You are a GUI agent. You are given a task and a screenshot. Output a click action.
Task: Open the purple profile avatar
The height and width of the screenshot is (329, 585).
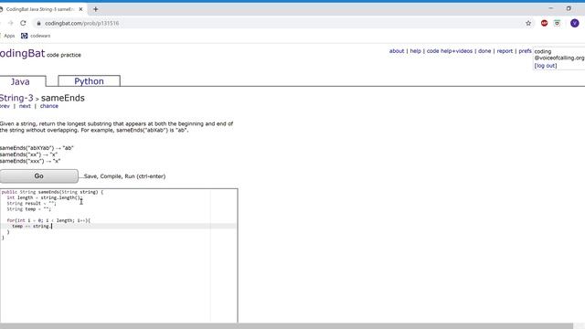[x=575, y=23]
